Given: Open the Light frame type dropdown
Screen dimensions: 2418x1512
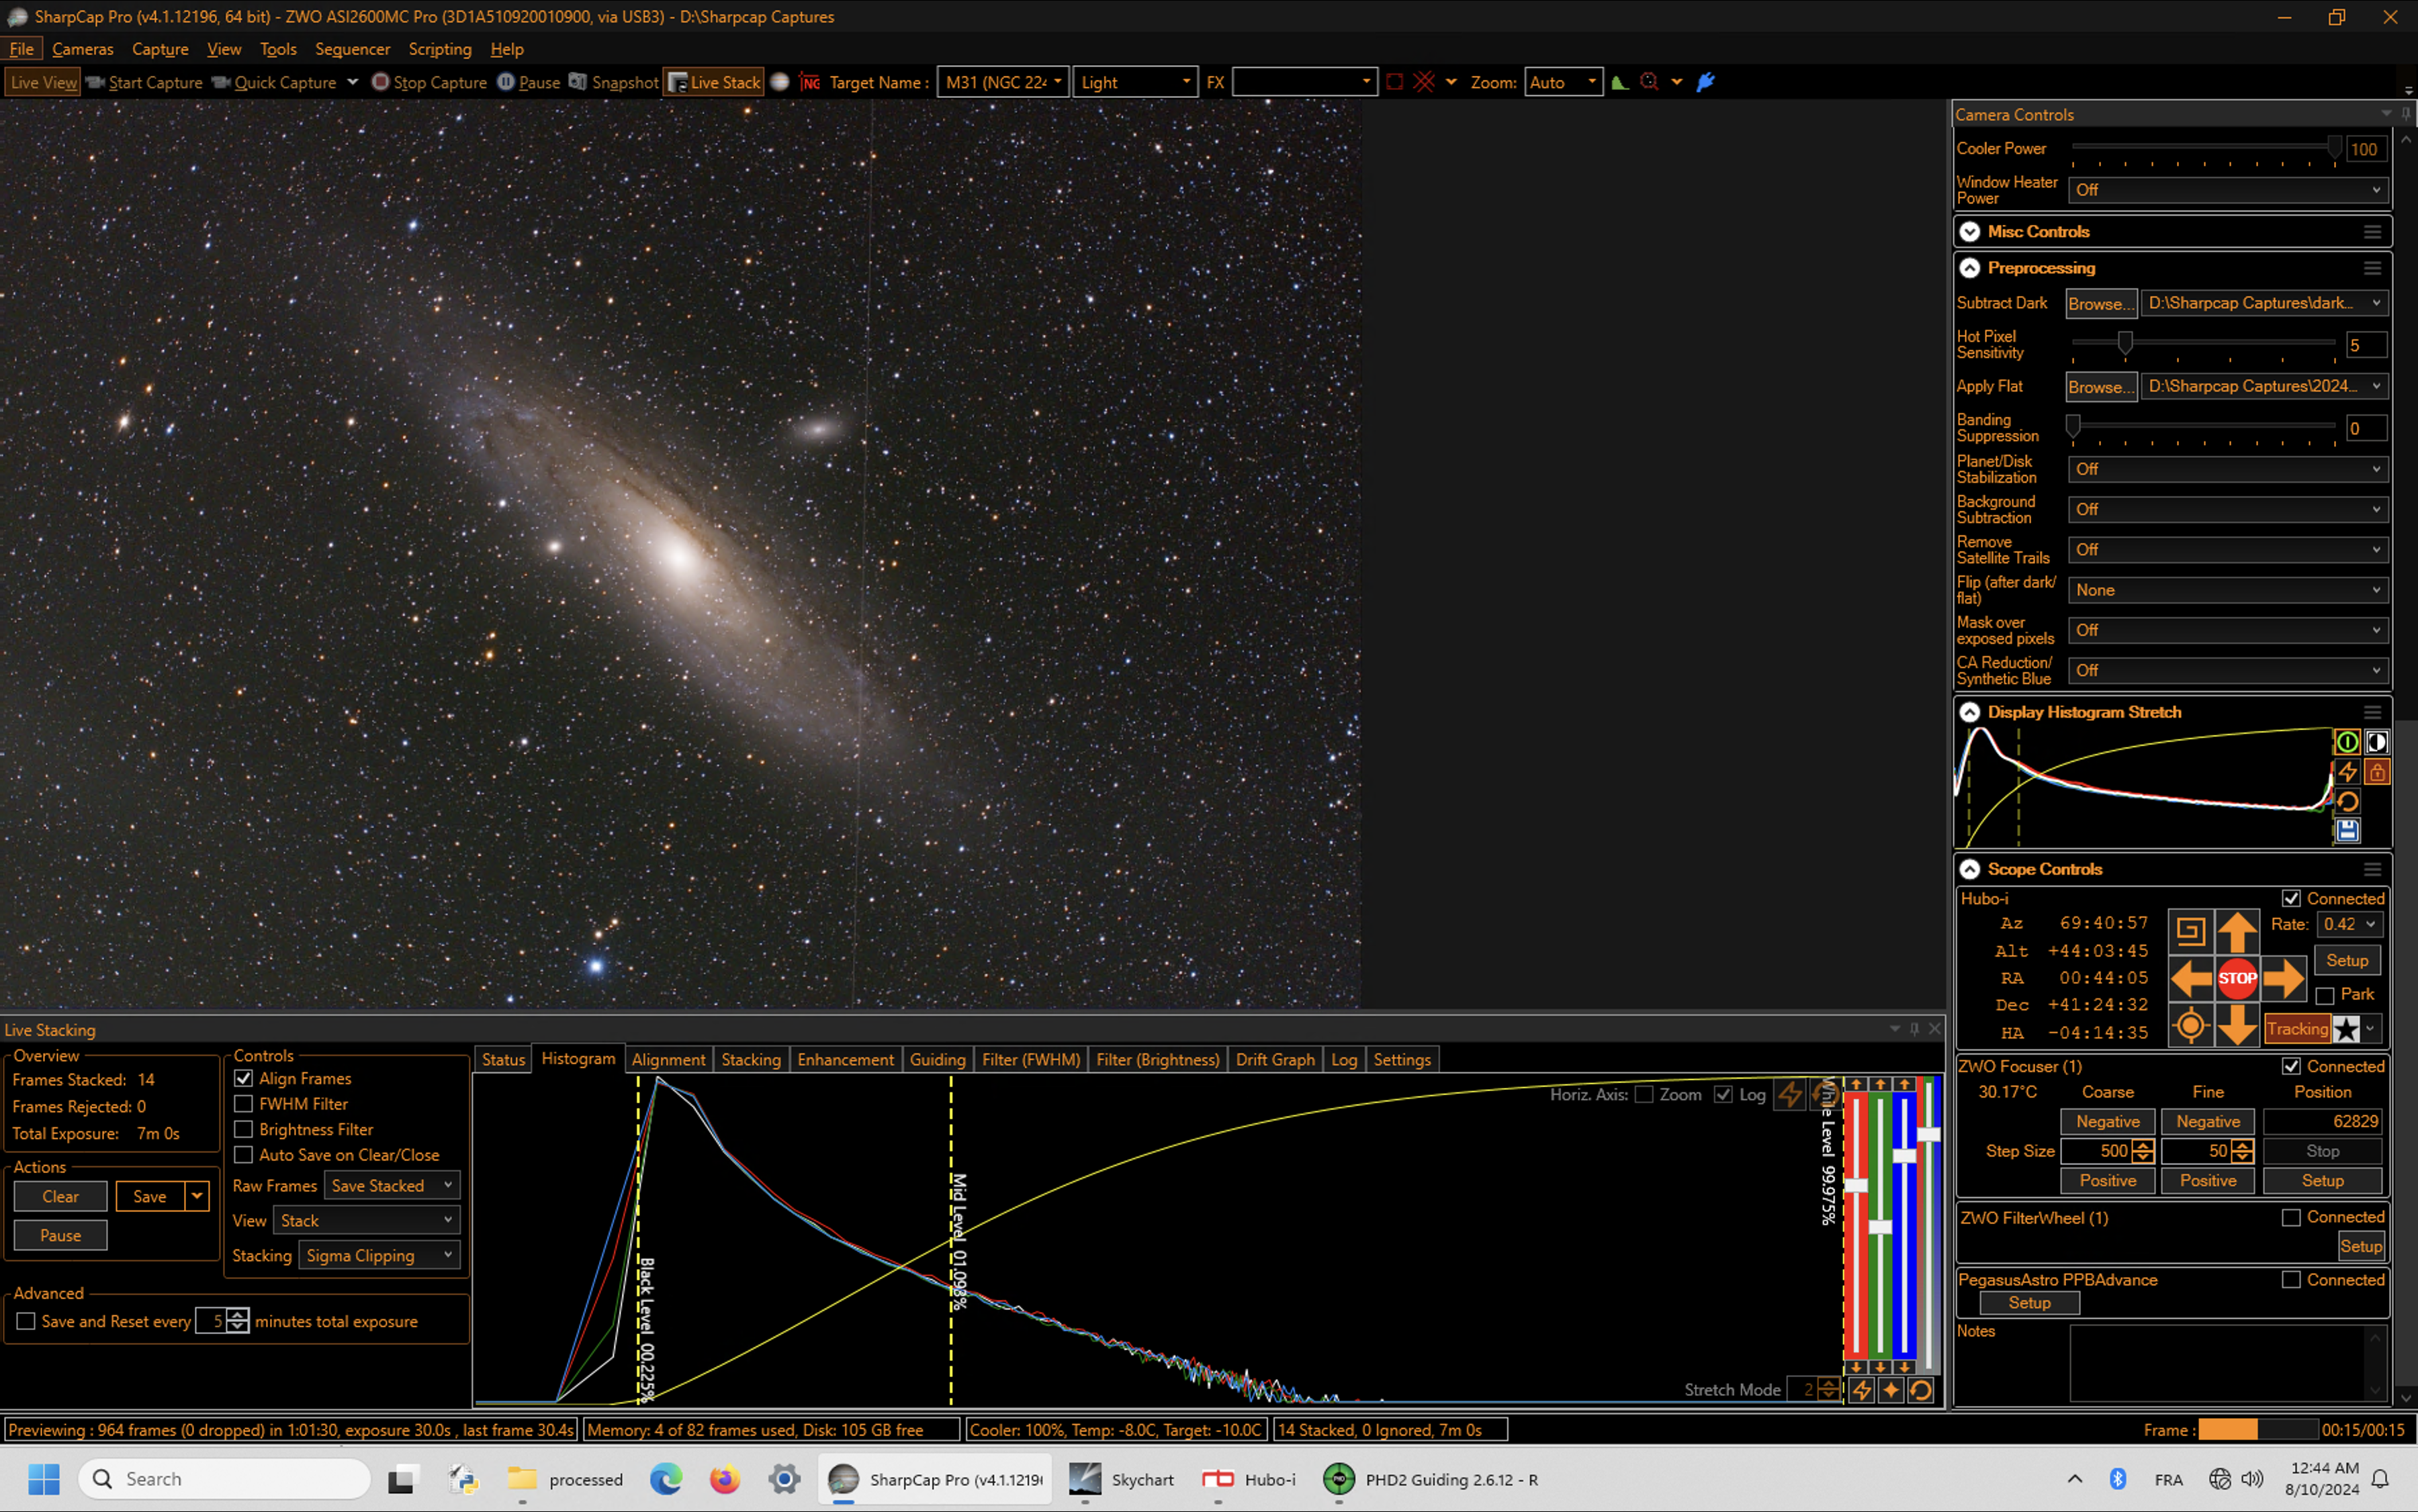Looking at the screenshot, I should tap(1134, 82).
